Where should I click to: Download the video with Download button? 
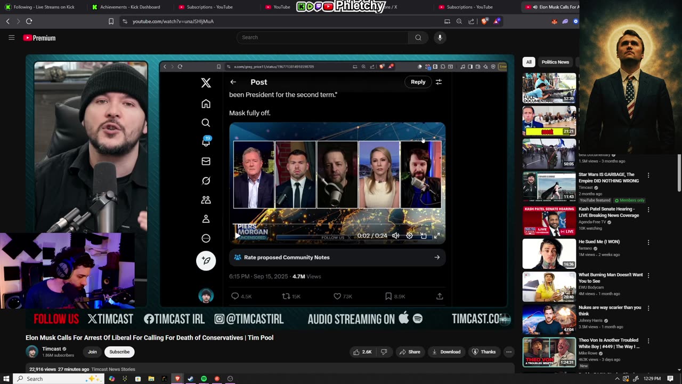click(446, 352)
